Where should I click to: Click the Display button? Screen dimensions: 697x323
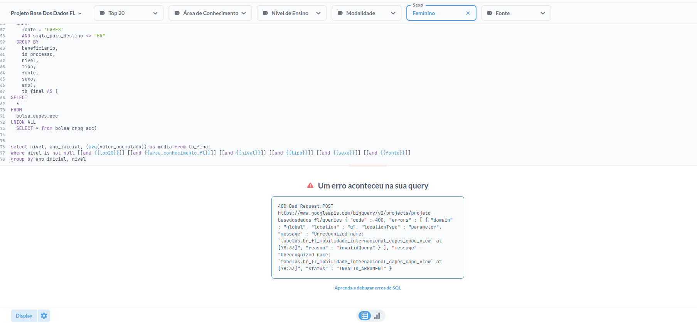[24, 316]
